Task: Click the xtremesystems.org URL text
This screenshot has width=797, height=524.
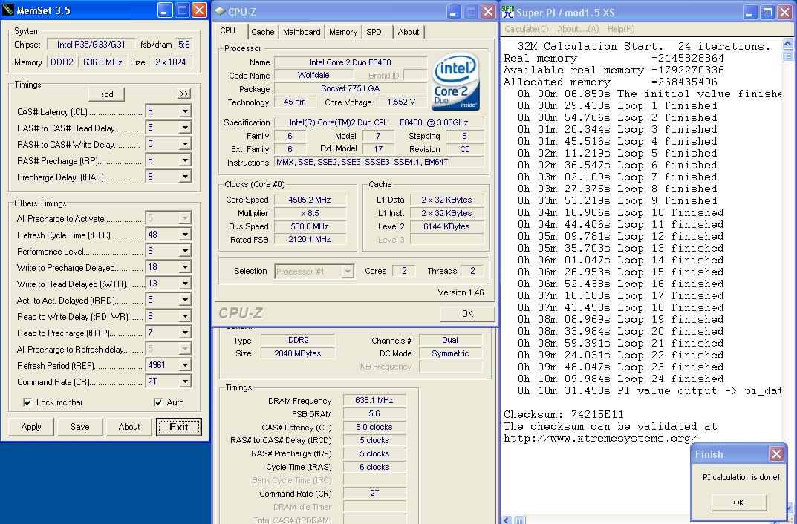Action: [x=601, y=438]
